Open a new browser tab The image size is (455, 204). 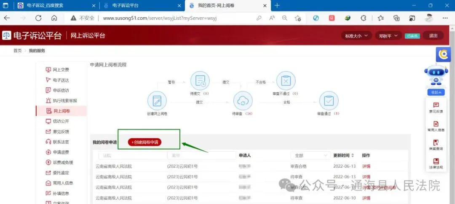click(x=277, y=5)
